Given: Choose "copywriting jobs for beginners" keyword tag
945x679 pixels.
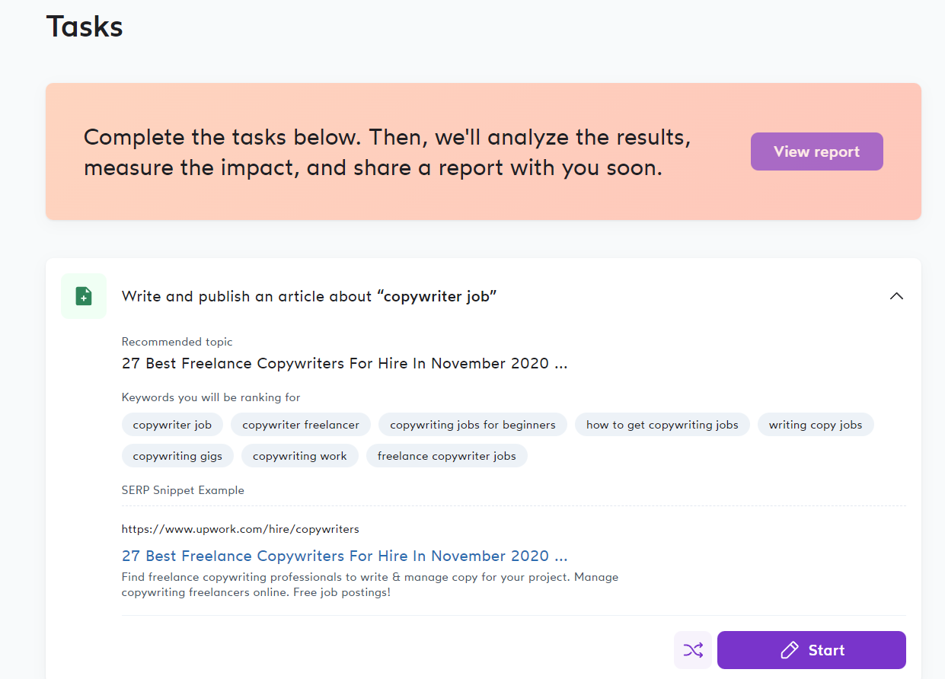Looking at the screenshot, I should [473, 425].
